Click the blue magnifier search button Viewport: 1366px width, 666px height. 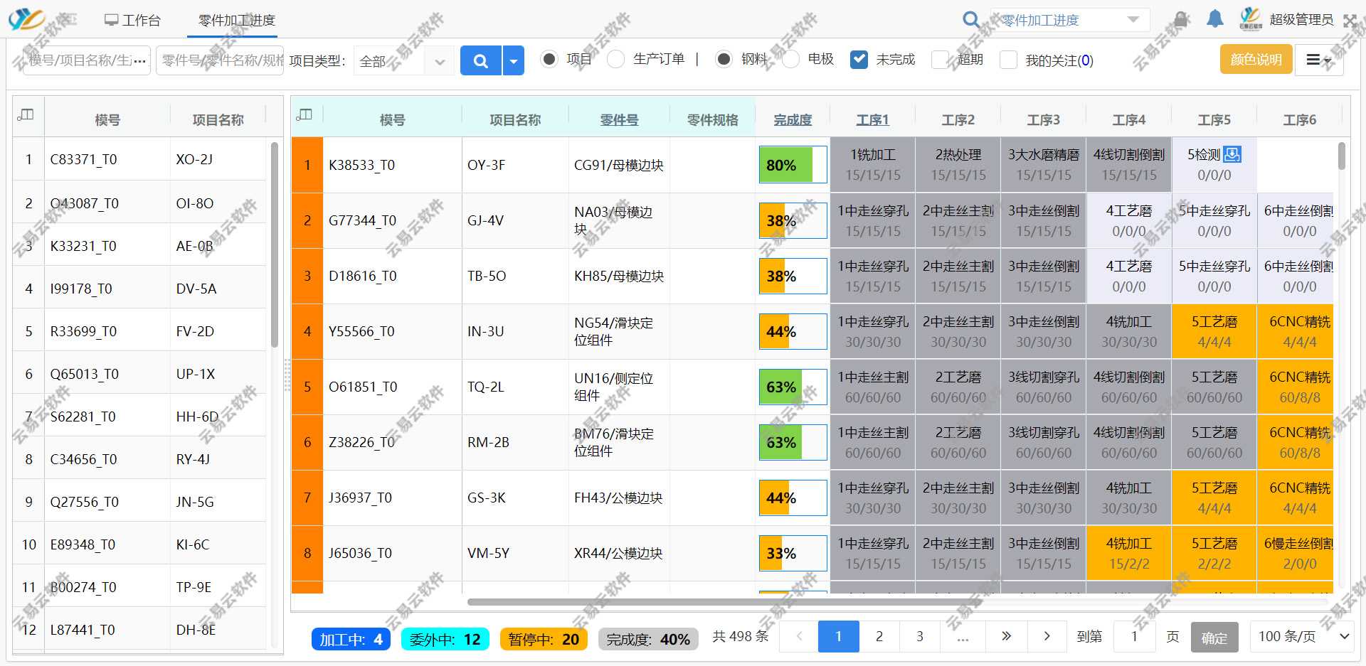click(x=480, y=60)
